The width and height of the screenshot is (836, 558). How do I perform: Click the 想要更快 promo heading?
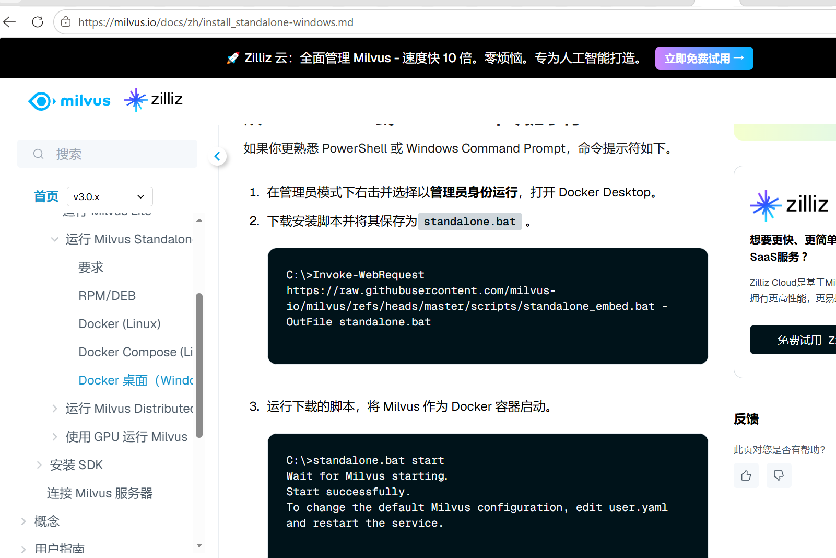point(793,248)
